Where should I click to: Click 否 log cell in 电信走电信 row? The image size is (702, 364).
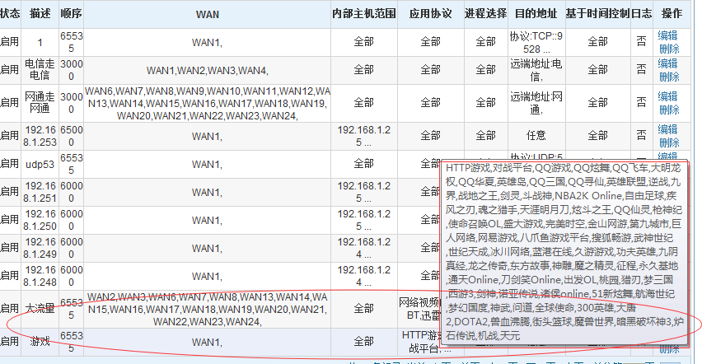(x=642, y=69)
